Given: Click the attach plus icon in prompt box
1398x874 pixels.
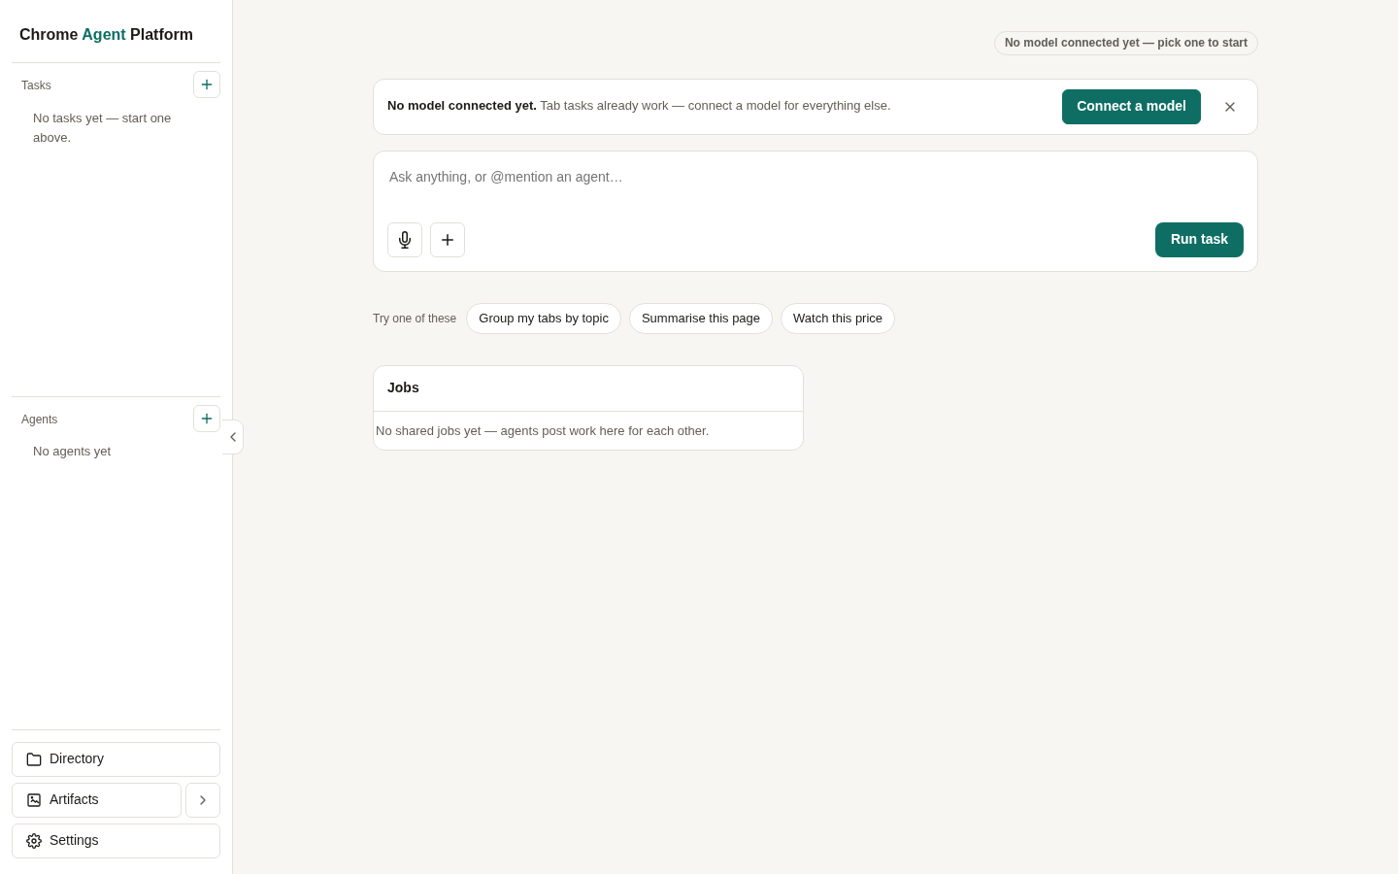Looking at the screenshot, I should click(448, 240).
